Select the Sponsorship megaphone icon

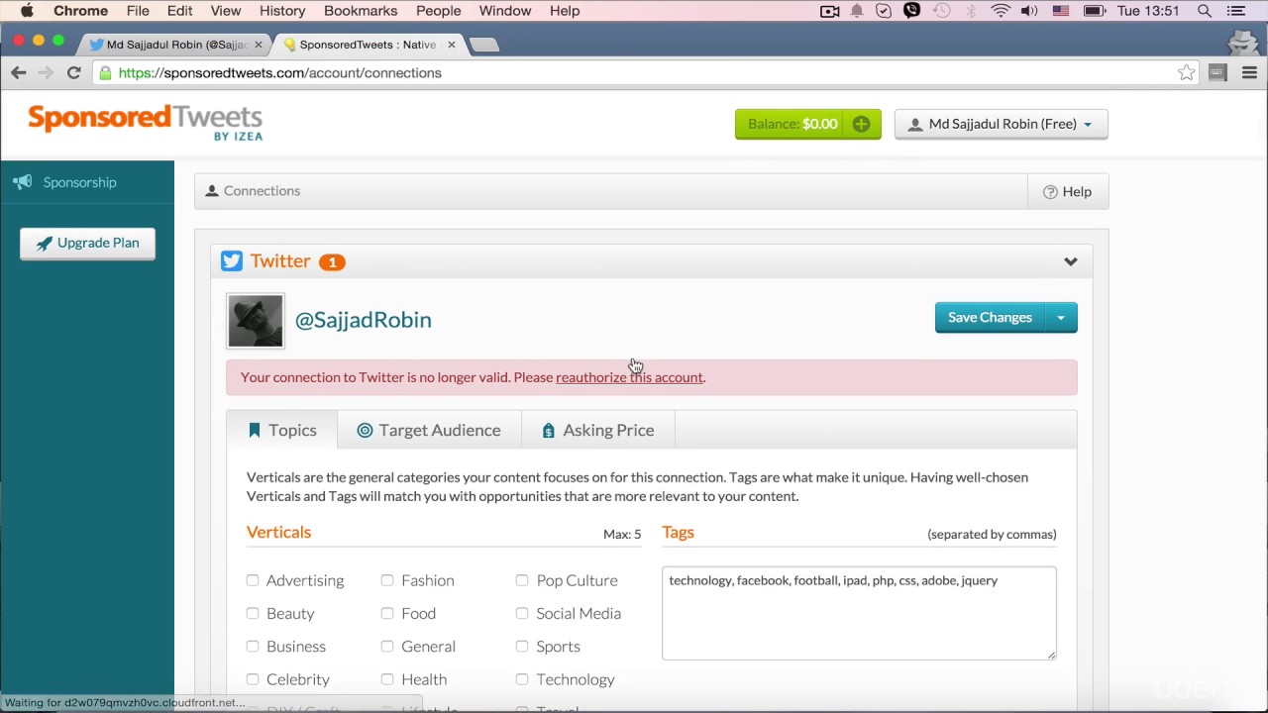click(22, 182)
